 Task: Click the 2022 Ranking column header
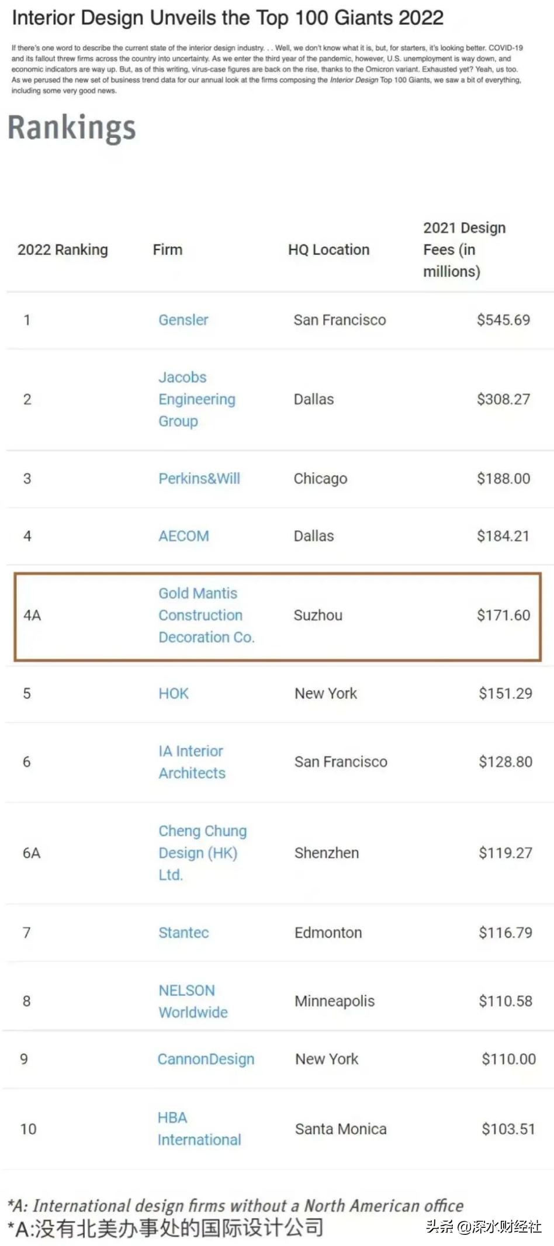[x=63, y=250]
